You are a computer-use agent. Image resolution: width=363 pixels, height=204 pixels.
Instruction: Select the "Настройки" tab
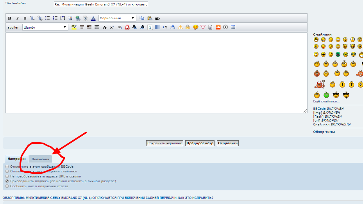(x=16, y=159)
